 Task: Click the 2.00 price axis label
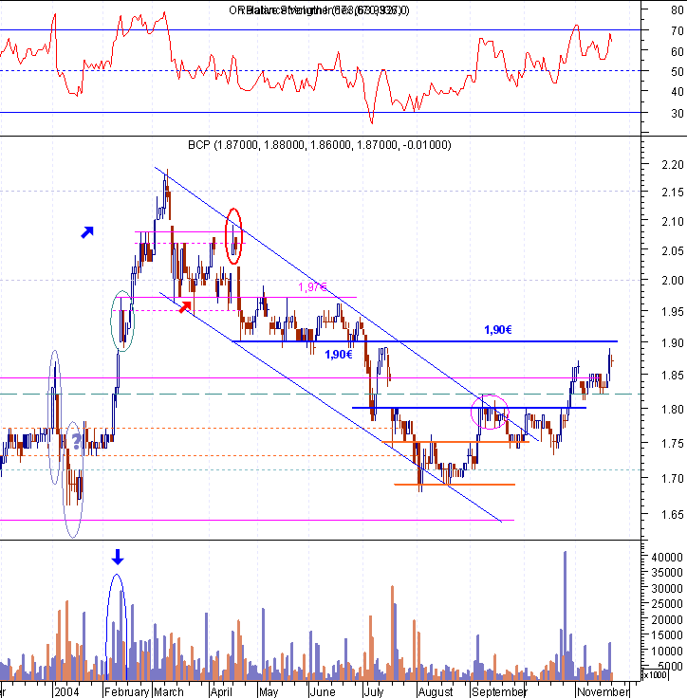[x=673, y=281]
